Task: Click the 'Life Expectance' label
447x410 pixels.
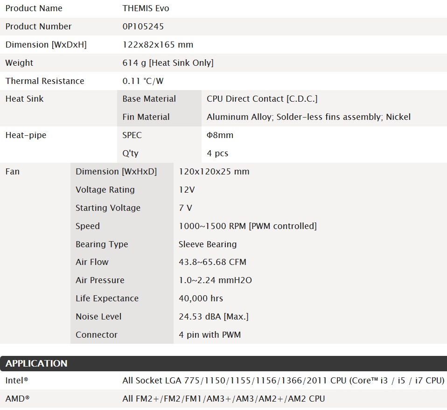Action: [x=107, y=299]
